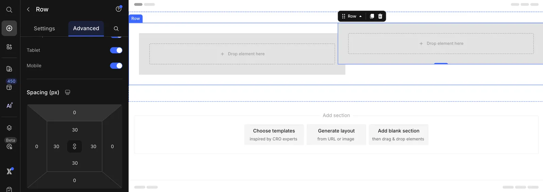The height and width of the screenshot is (192, 543).
Task: Edit the right padding value 30
Action: 93,147
